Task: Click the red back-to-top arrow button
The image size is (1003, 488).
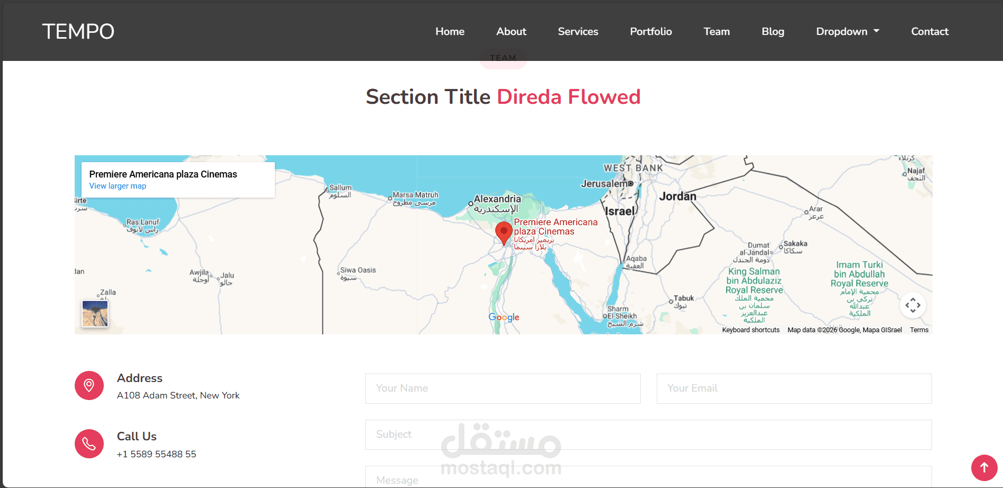Action: click(x=984, y=467)
